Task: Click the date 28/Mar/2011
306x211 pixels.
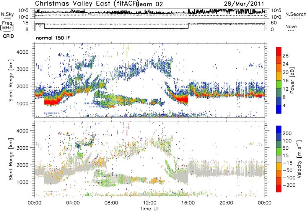Action: point(244,3)
